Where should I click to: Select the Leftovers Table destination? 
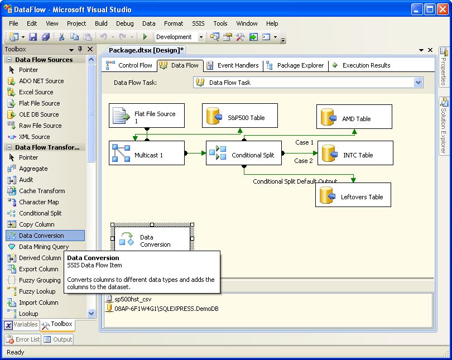point(353,195)
